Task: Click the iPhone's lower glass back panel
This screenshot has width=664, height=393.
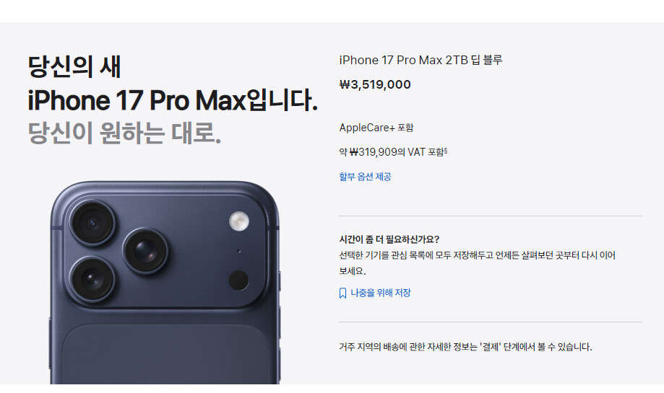Action: click(164, 354)
